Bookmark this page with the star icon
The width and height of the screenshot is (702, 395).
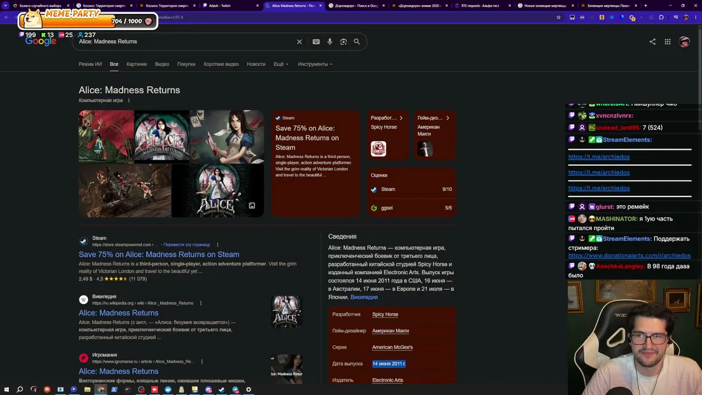point(558,17)
